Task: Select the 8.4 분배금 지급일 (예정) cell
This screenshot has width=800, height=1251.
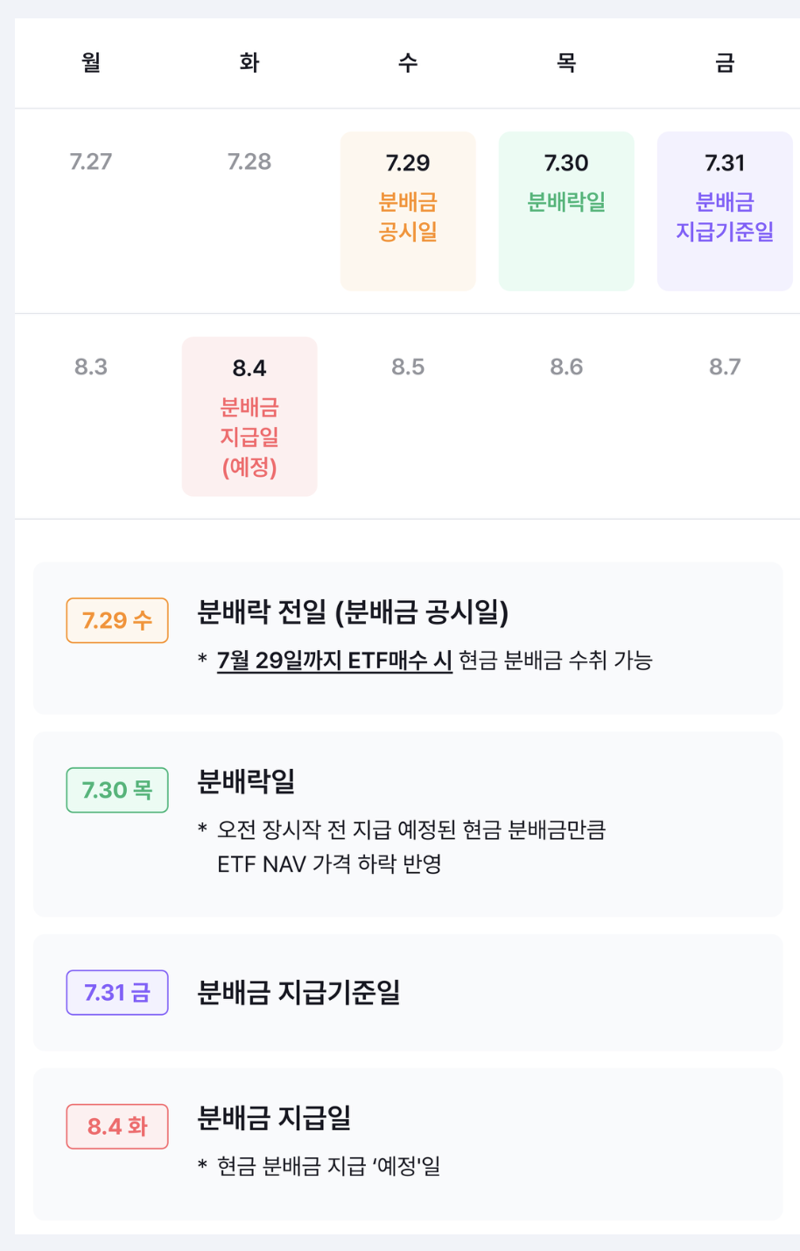Action: (249, 416)
